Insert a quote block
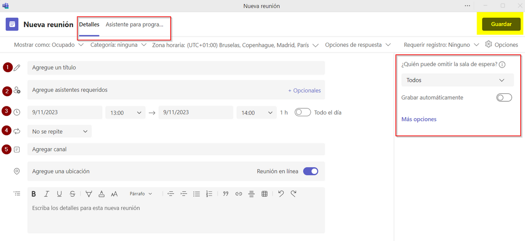Screen dimensions: 525x241 (x=226, y=194)
